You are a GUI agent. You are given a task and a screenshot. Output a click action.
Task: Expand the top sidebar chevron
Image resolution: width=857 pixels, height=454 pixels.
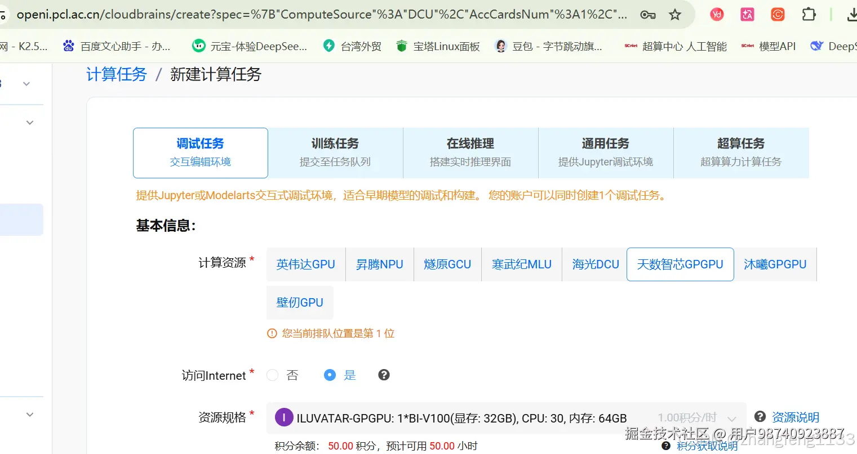coord(26,84)
